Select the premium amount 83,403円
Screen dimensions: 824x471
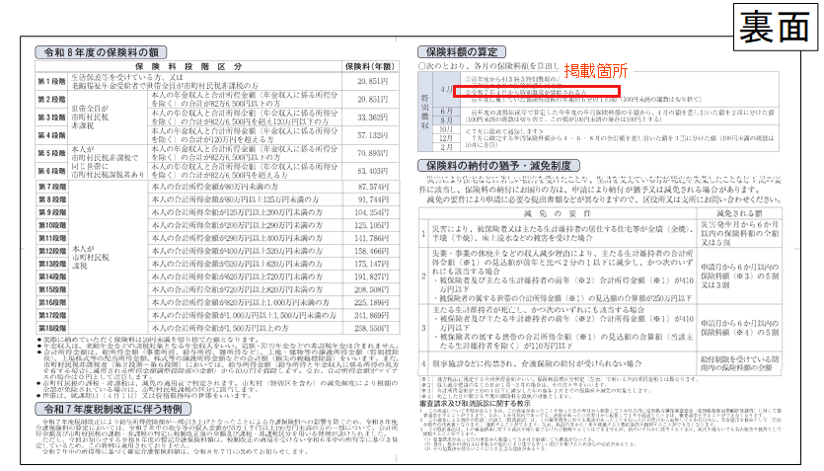[373, 171]
